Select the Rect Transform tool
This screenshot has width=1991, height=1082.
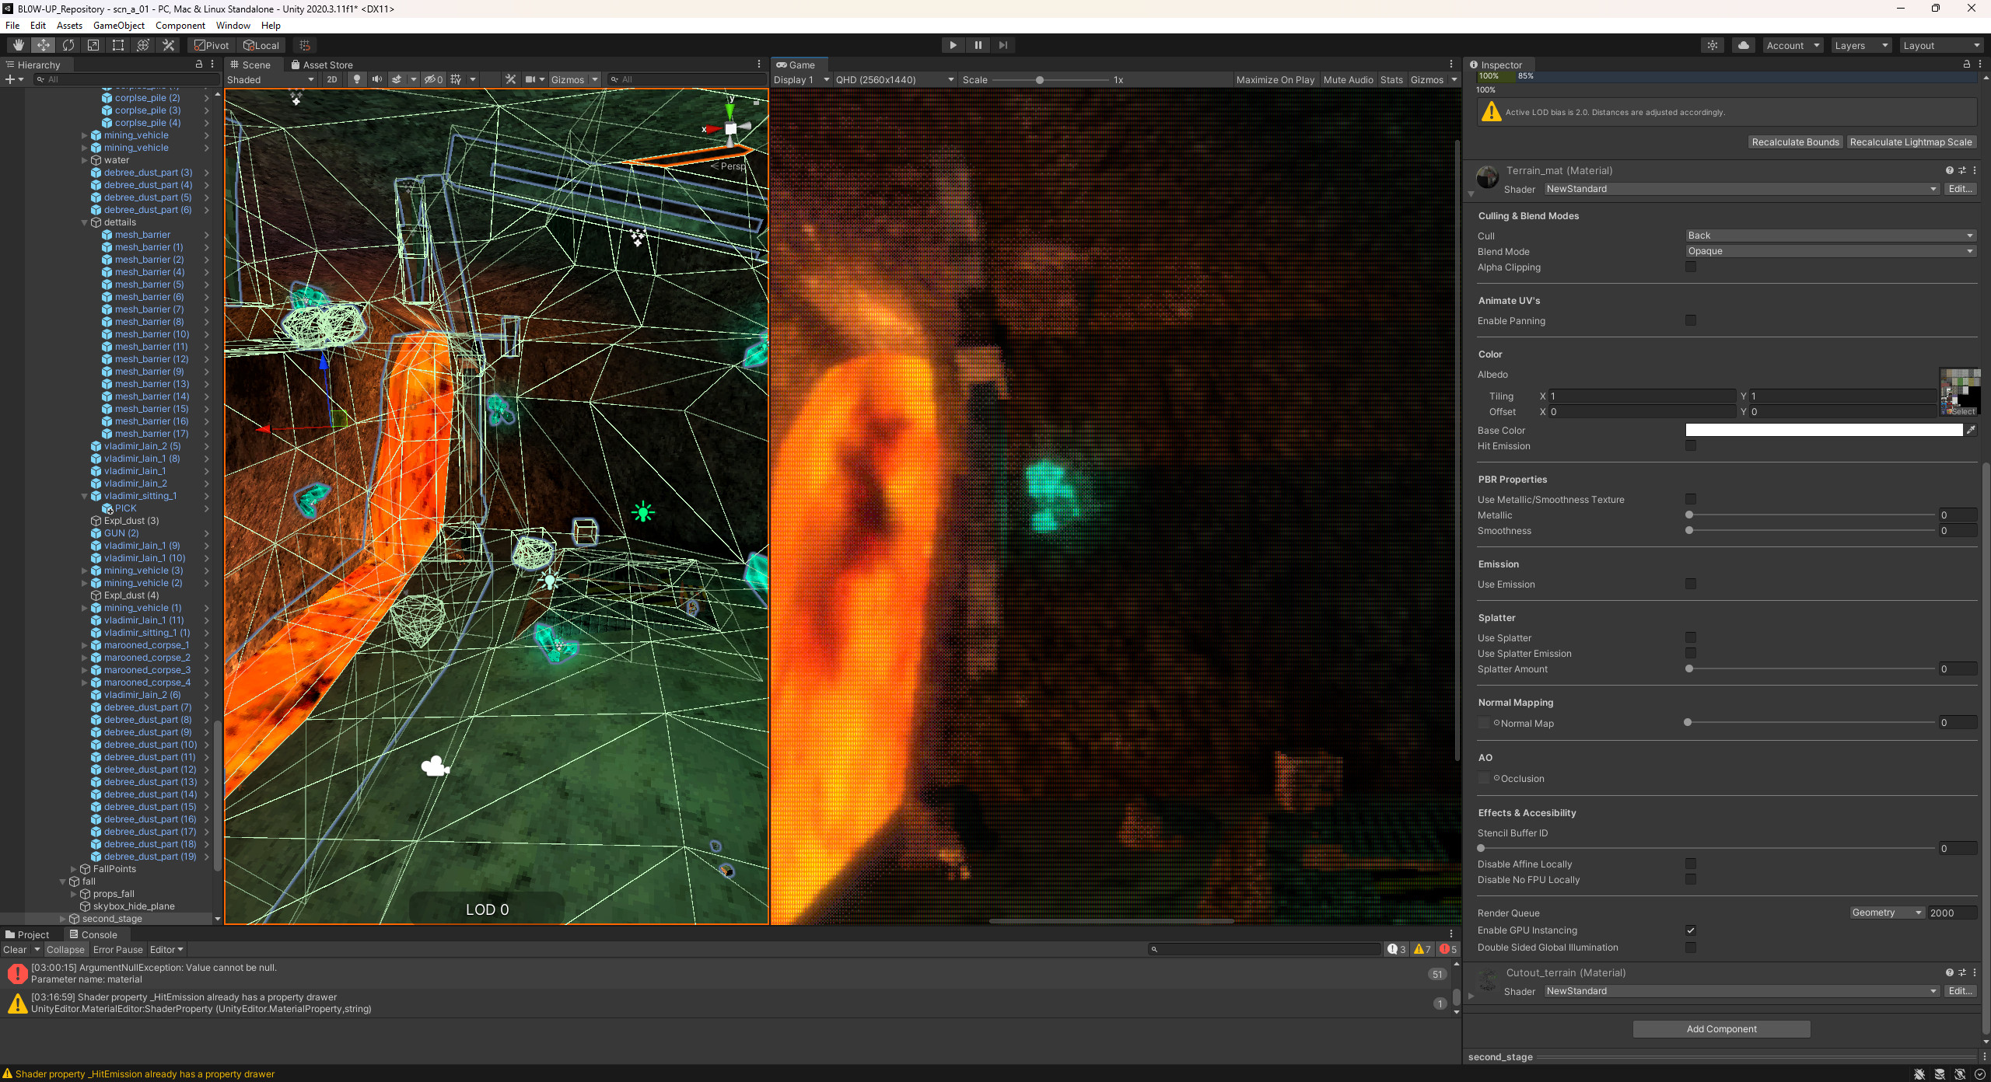117,44
